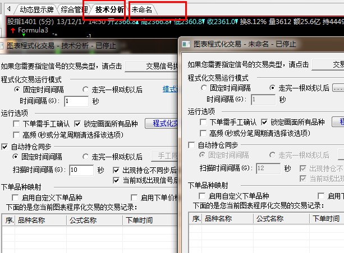Screen dimensions: 344x253
Task: Select the 技术分析 tab
Action: coord(109,10)
